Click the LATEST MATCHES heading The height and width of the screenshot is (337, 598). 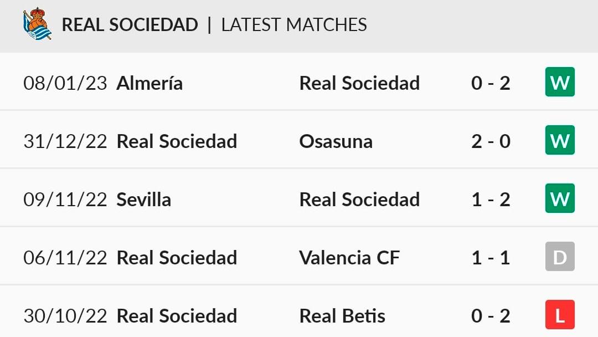coord(294,25)
